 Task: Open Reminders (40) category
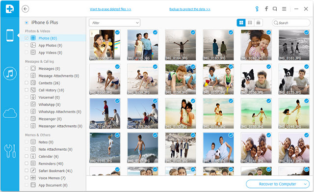click(x=51, y=164)
